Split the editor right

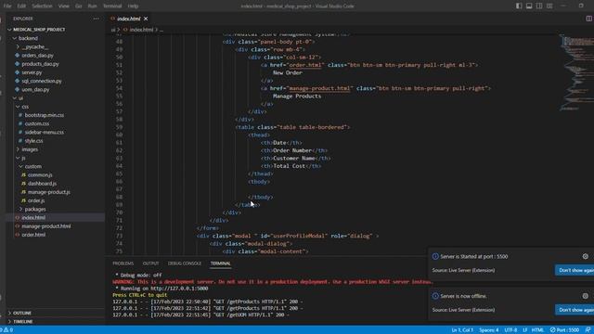pos(589,19)
